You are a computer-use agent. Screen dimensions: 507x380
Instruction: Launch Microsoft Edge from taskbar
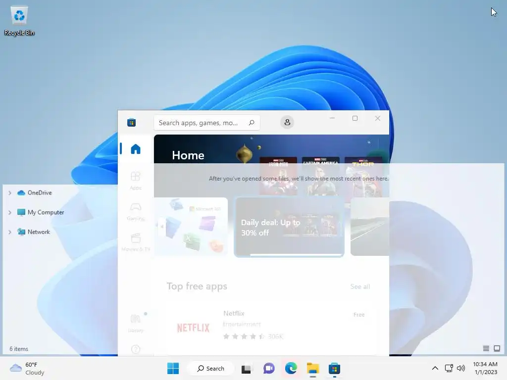point(291,368)
